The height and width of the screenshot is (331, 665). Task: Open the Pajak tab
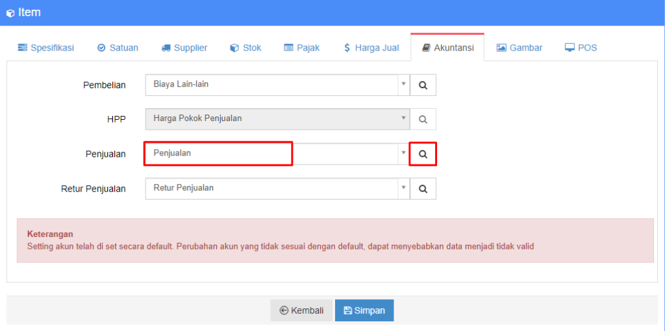pyautogui.click(x=302, y=47)
